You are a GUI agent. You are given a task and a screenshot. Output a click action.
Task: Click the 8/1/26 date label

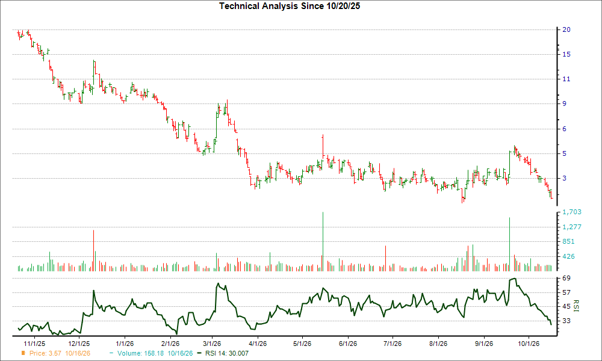click(x=438, y=344)
